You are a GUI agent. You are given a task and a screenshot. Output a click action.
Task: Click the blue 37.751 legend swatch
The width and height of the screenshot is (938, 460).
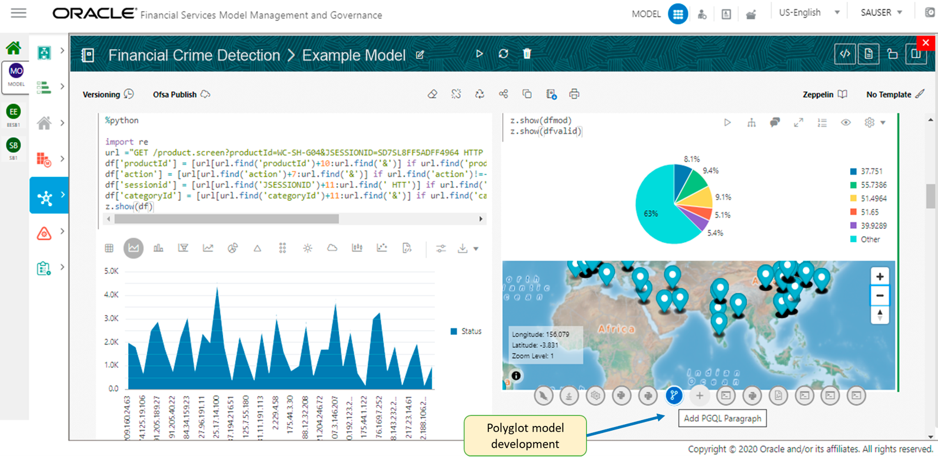tap(853, 172)
